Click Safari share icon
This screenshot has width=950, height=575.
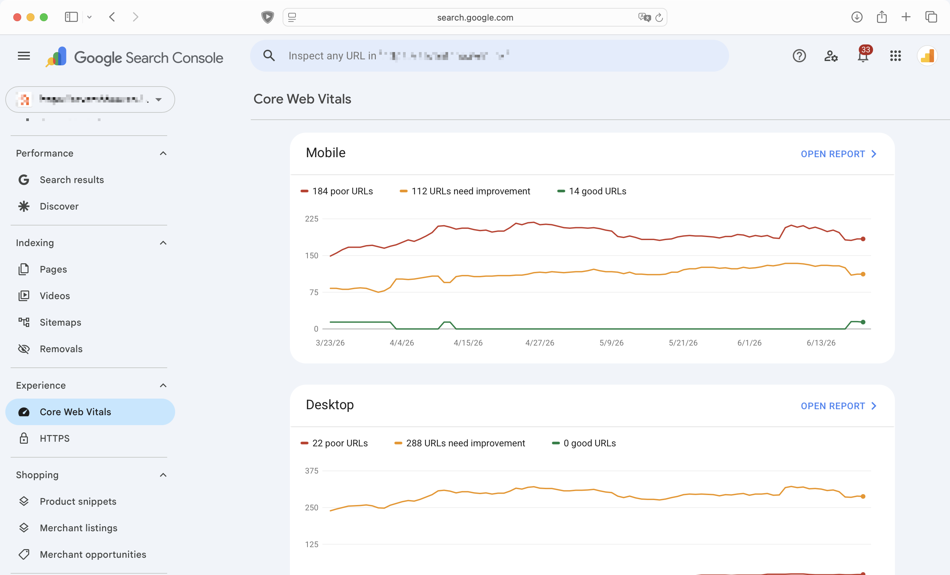point(882,17)
